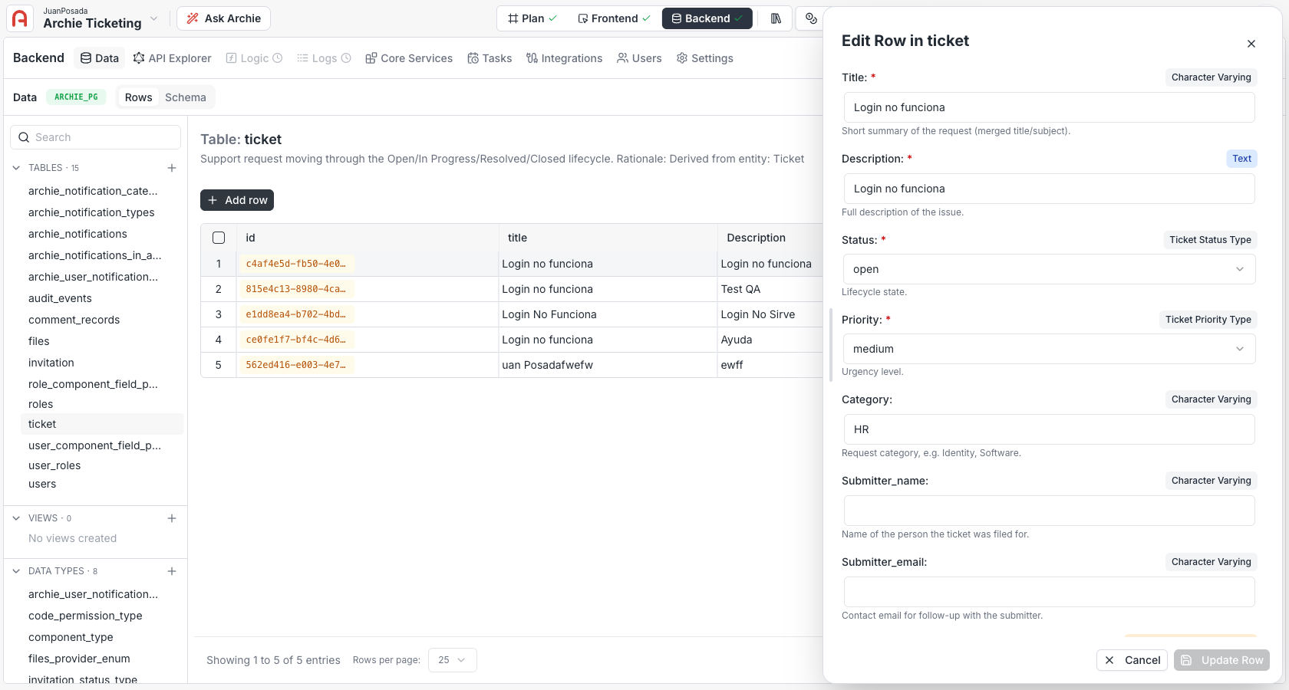Click the ARCHIE_PG database badge

tap(76, 97)
